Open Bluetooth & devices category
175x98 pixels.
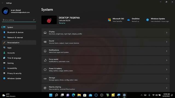pos(19,32)
